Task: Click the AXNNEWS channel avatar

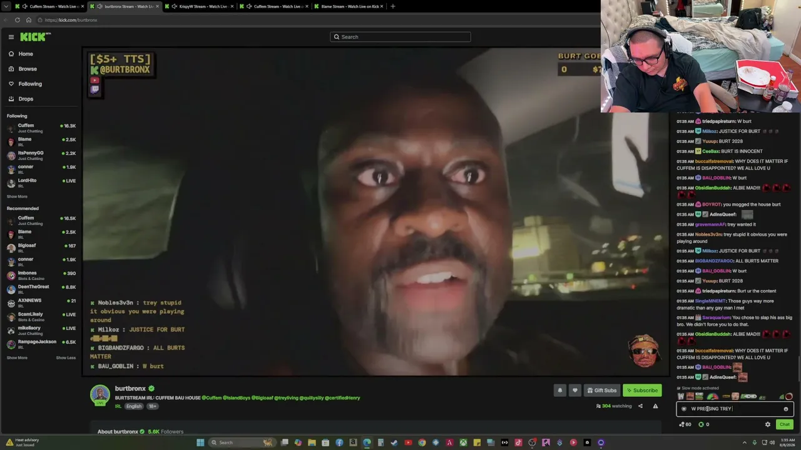Action: [11, 303]
